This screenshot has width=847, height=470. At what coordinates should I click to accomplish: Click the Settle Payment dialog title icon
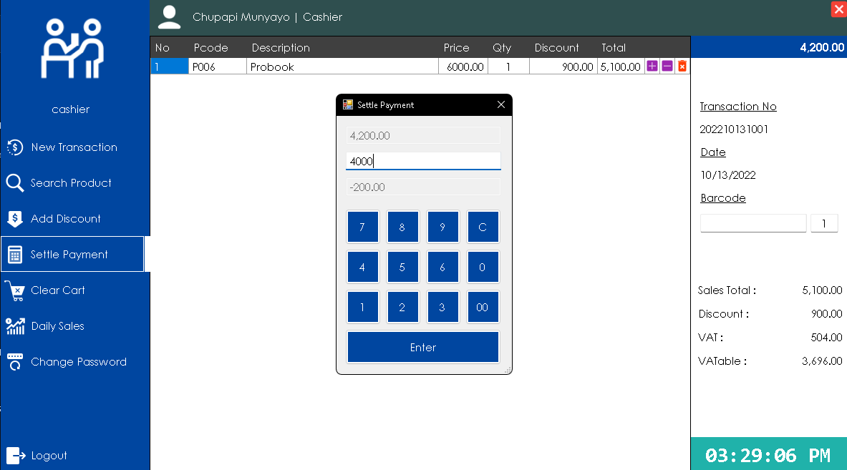coord(348,104)
